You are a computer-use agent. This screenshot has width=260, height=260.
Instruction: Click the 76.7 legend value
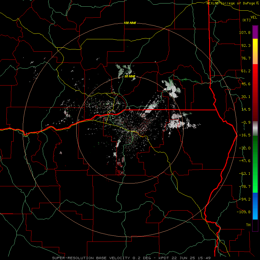tap(246, 58)
